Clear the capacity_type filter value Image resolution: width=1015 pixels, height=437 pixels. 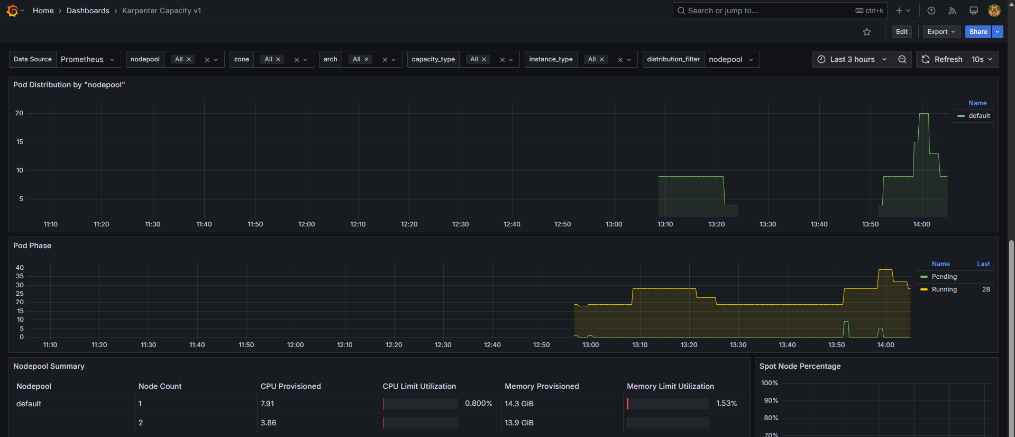coord(502,60)
